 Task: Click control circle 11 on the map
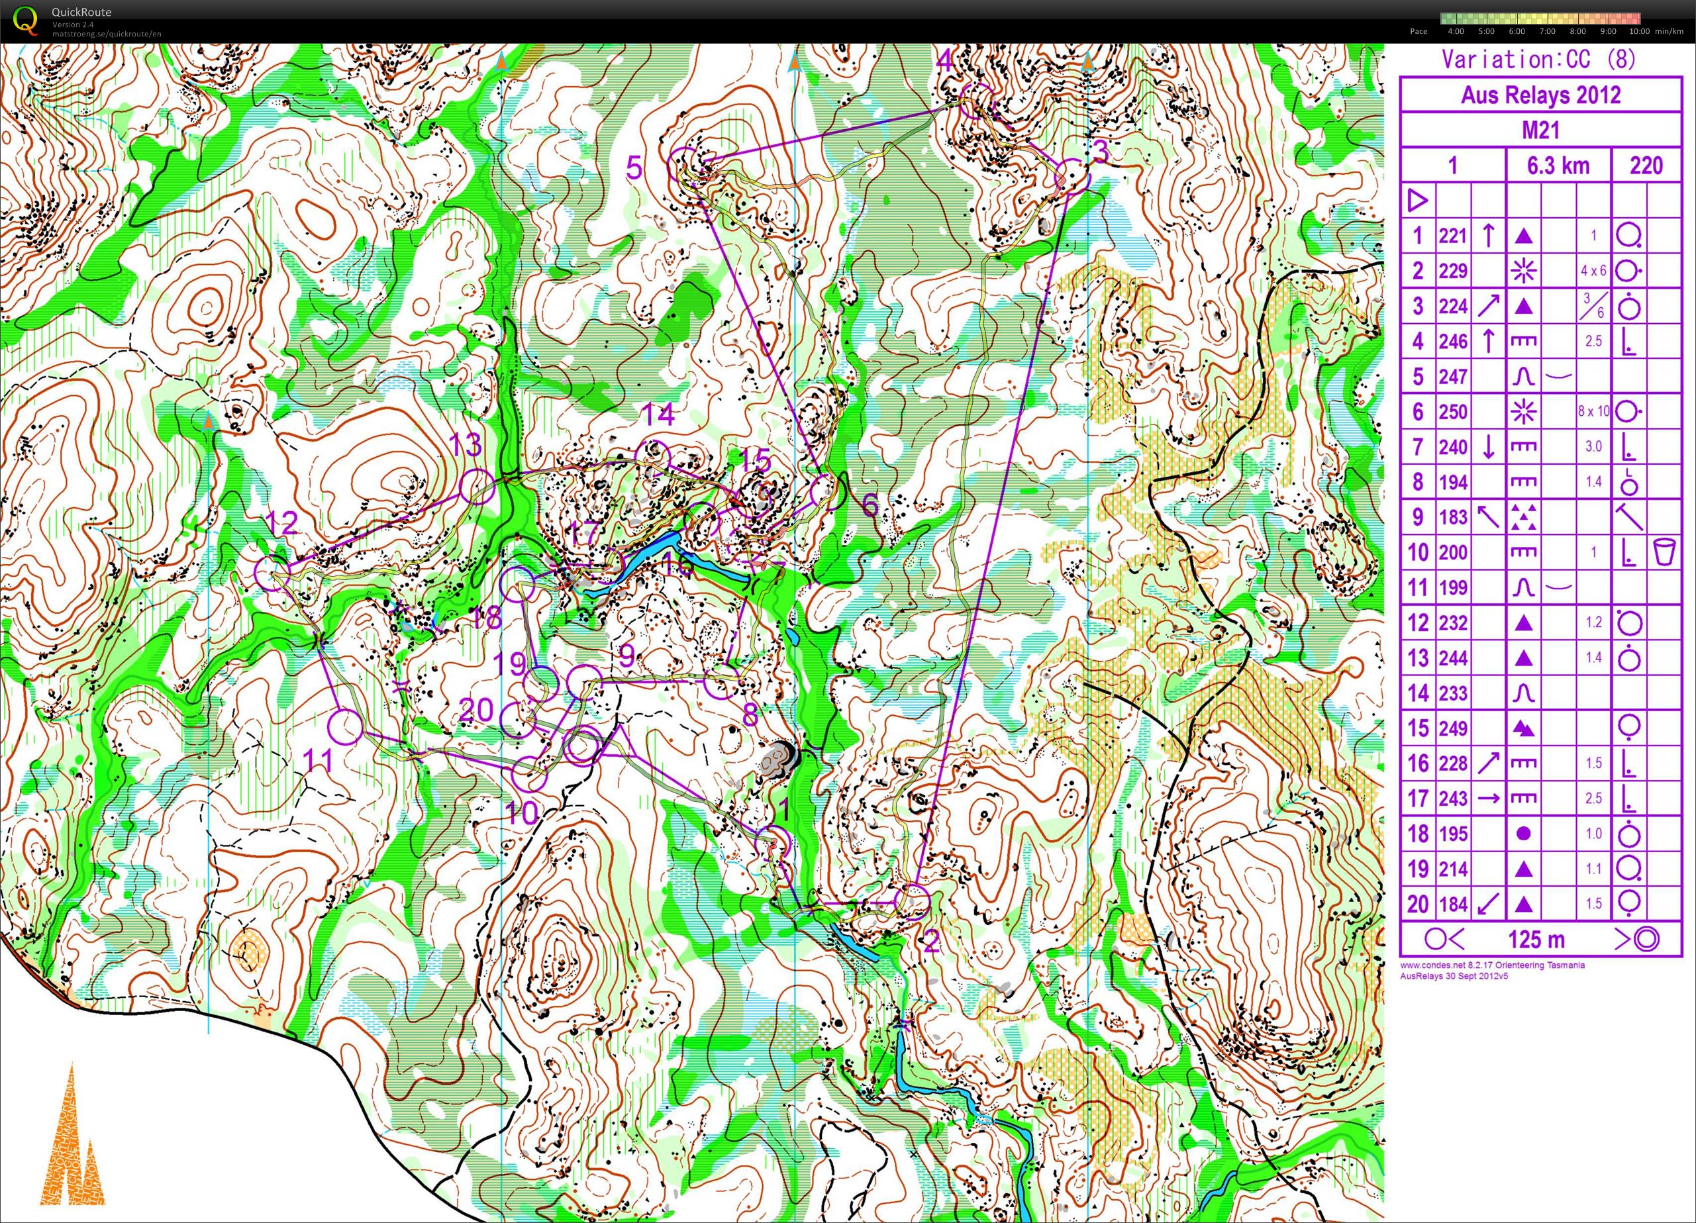tap(346, 726)
